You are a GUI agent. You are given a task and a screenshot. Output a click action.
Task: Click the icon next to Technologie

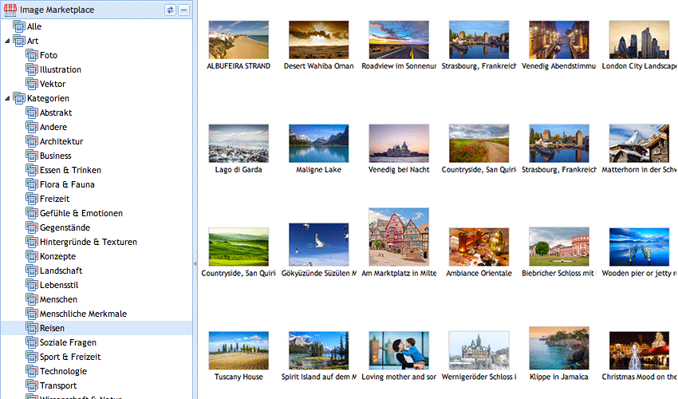pos(32,371)
